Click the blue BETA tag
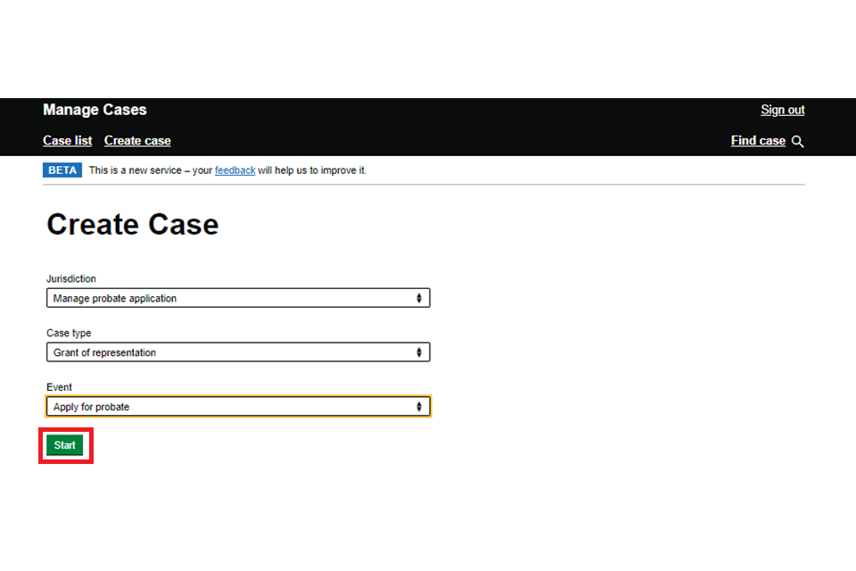The width and height of the screenshot is (856, 571). 62,170
